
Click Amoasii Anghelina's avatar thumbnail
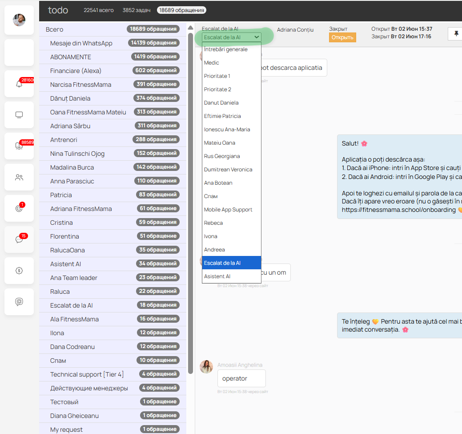pos(206,366)
